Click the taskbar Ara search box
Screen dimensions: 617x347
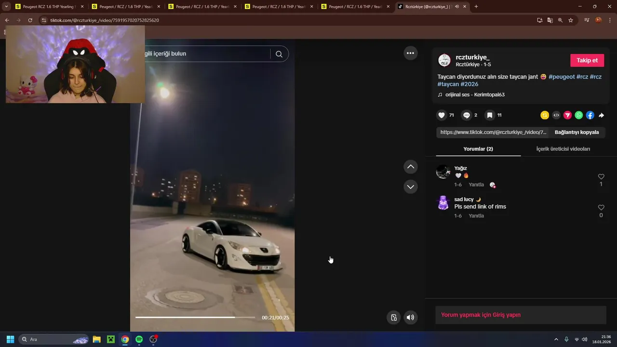(54, 339)
